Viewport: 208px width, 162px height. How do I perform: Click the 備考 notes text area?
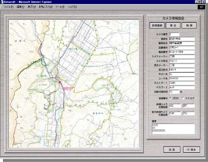pyautogui.click(x=173, y=129)
